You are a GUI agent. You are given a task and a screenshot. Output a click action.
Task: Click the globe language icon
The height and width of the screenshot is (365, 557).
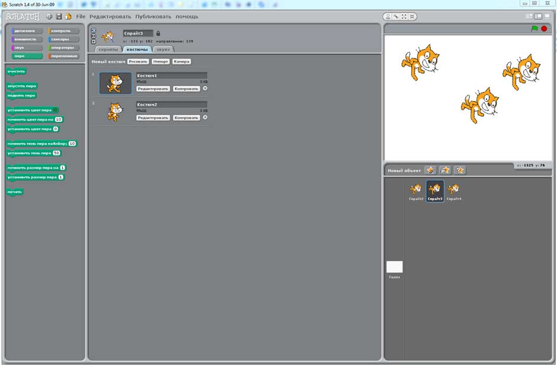(49, 17)
